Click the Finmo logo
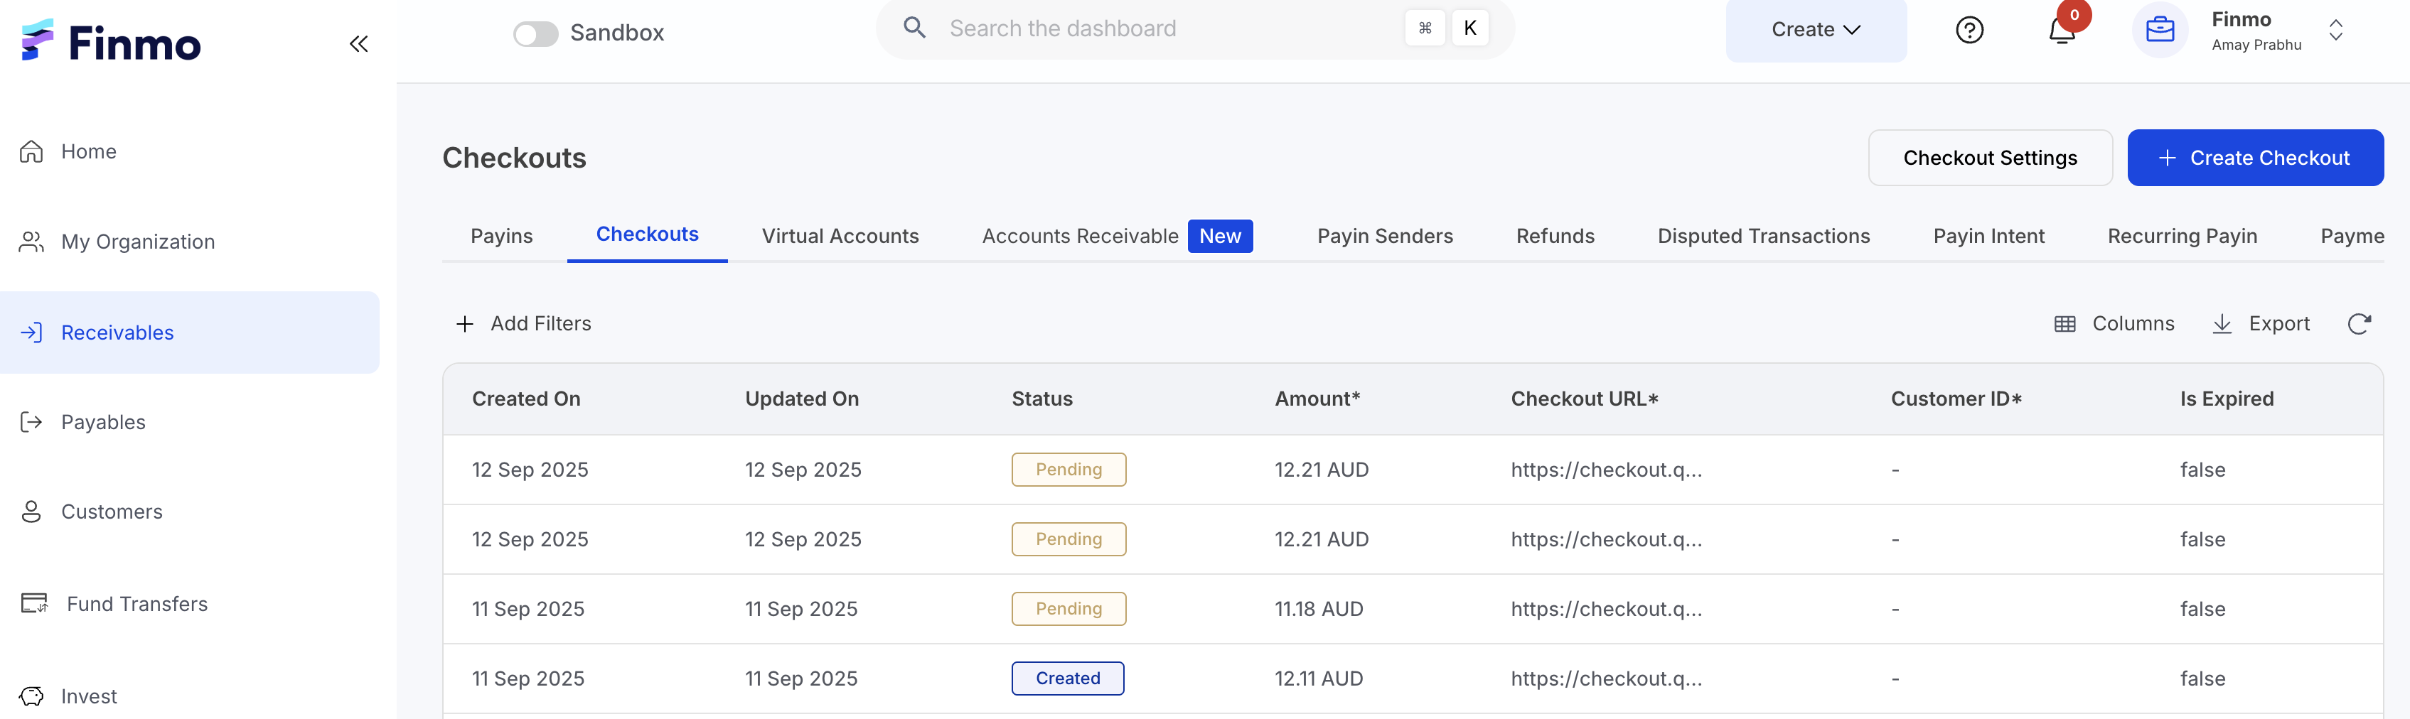Screen dimensions: 2410x719 [x=110, y=42]
